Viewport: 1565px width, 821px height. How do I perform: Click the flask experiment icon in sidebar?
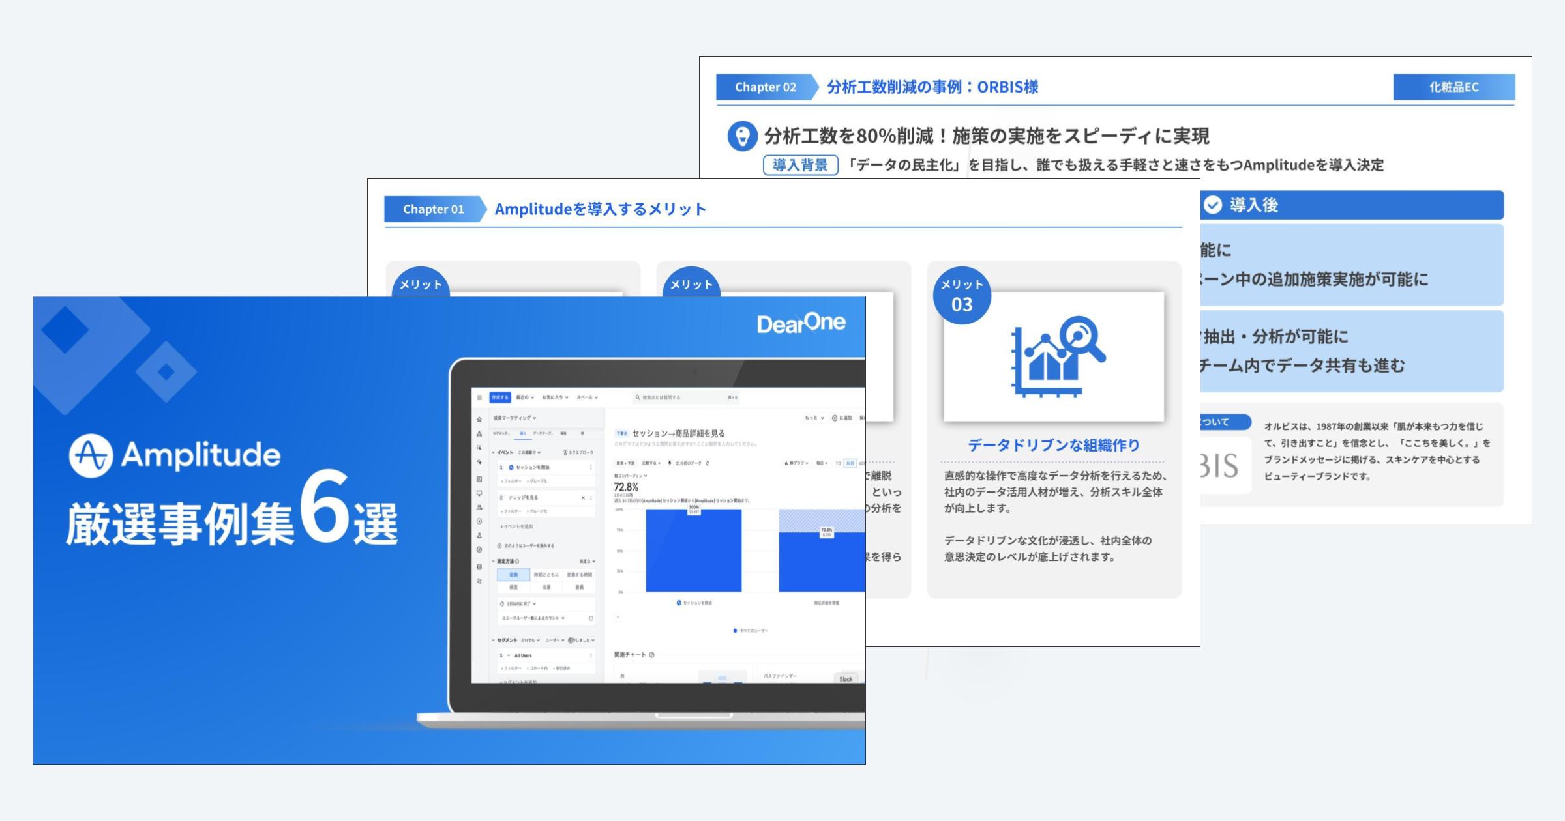[x=479, y=536]
